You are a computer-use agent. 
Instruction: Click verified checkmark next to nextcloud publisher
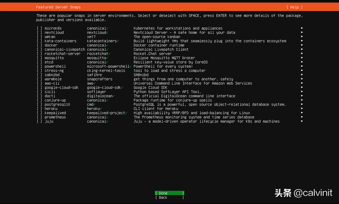click(108, 33)
